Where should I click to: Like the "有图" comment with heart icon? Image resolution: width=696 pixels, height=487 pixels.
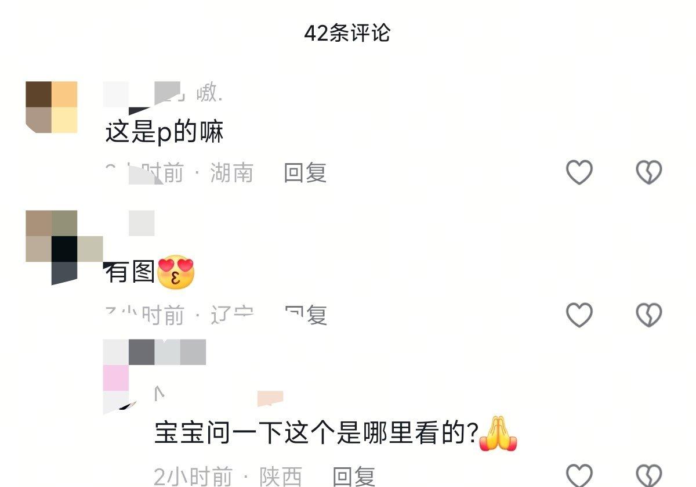(579, 315)
